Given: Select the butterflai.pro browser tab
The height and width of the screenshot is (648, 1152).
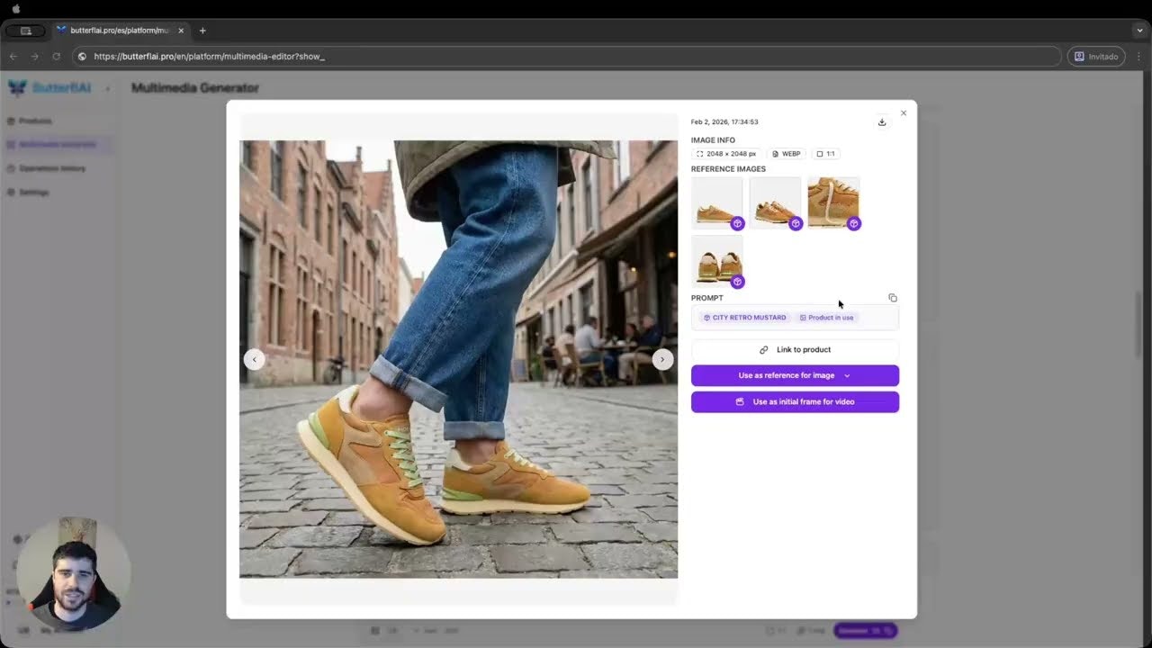Looking at the screenshot, I should 121,30.
